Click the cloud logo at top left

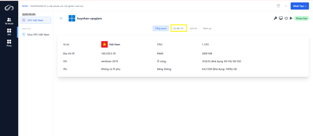tap(9, 7)
